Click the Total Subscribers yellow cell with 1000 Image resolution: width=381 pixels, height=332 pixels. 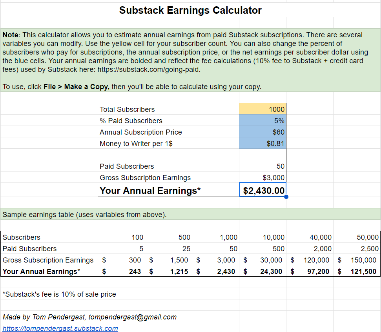tap(263, 109)
